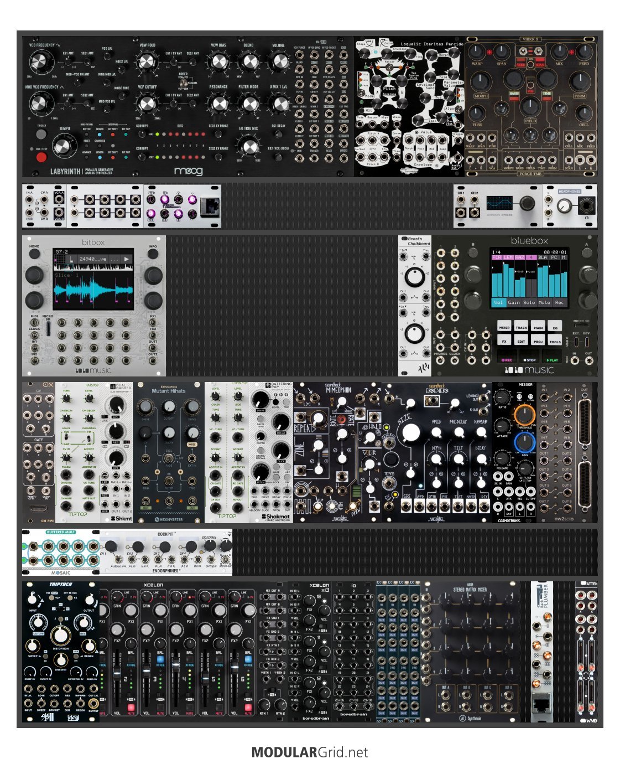Select the BLA track on bluebox screen
Viewport: 620px width, 764px height.
click(x=543, y=257)
